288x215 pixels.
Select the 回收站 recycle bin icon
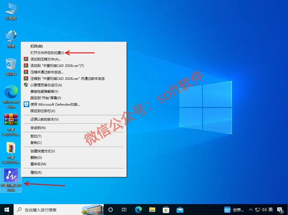(x=11, y=67)
